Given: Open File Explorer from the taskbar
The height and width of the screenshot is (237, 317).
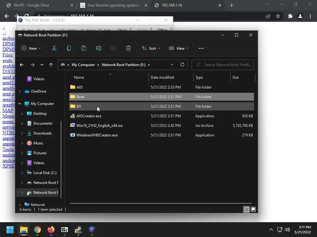Looking at the screenshot, I should click(24, 230).
